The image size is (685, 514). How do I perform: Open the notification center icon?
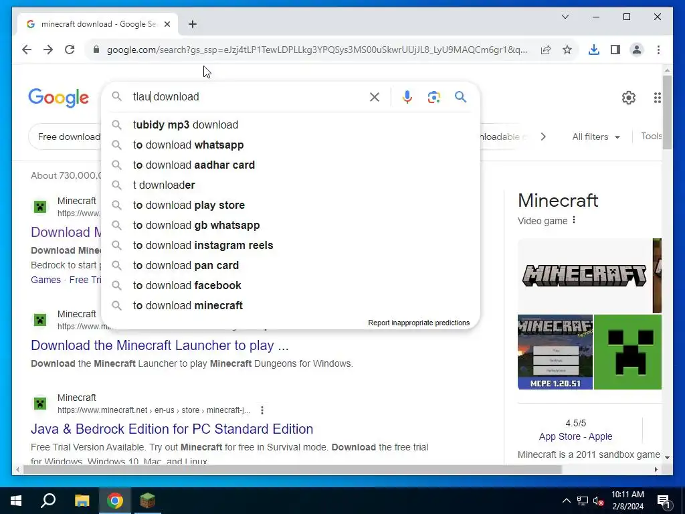coord(664,501)
